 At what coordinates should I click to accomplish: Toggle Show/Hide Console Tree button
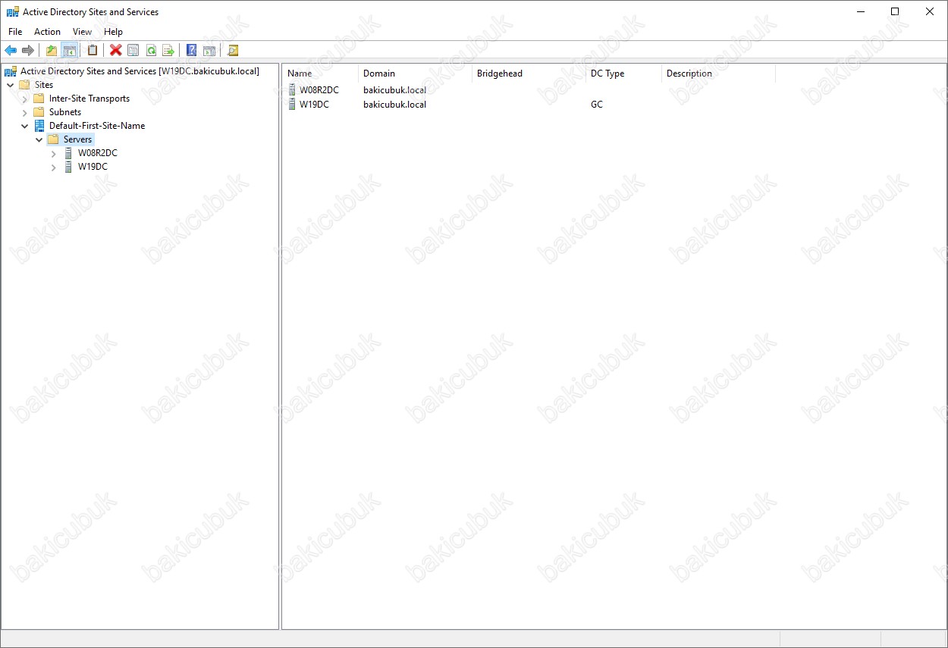point(69,51)
